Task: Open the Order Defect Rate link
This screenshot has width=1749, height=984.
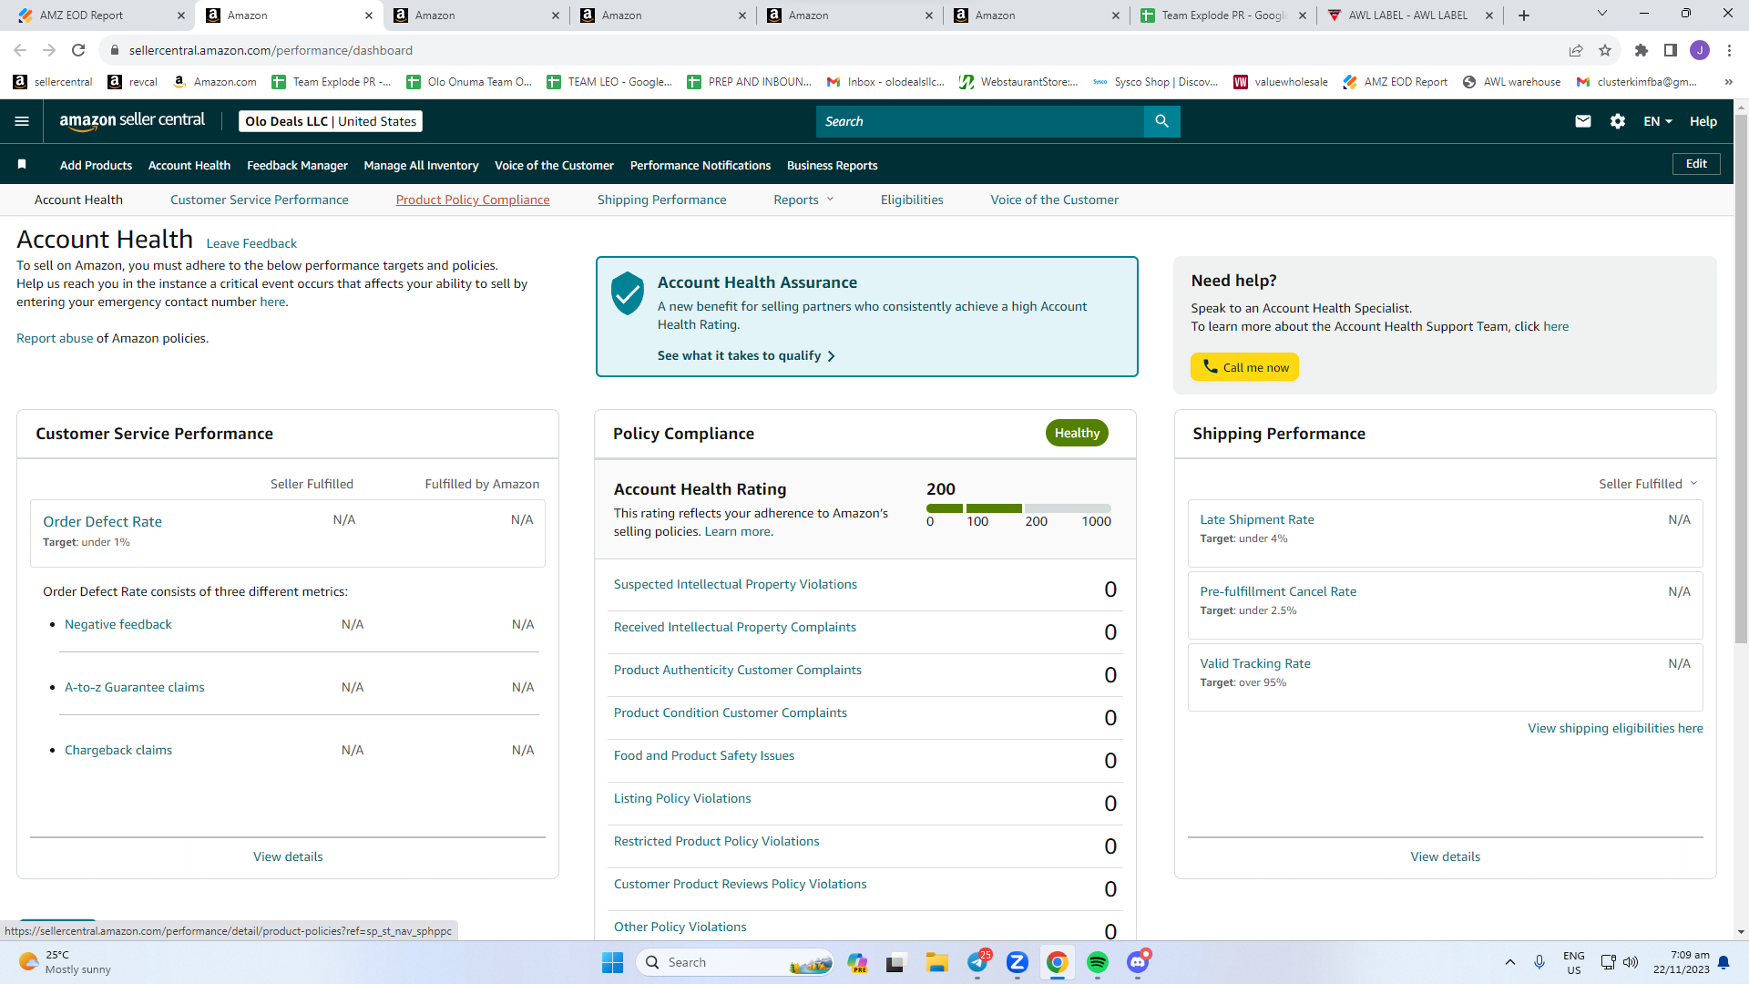Action: pos(102,521)
